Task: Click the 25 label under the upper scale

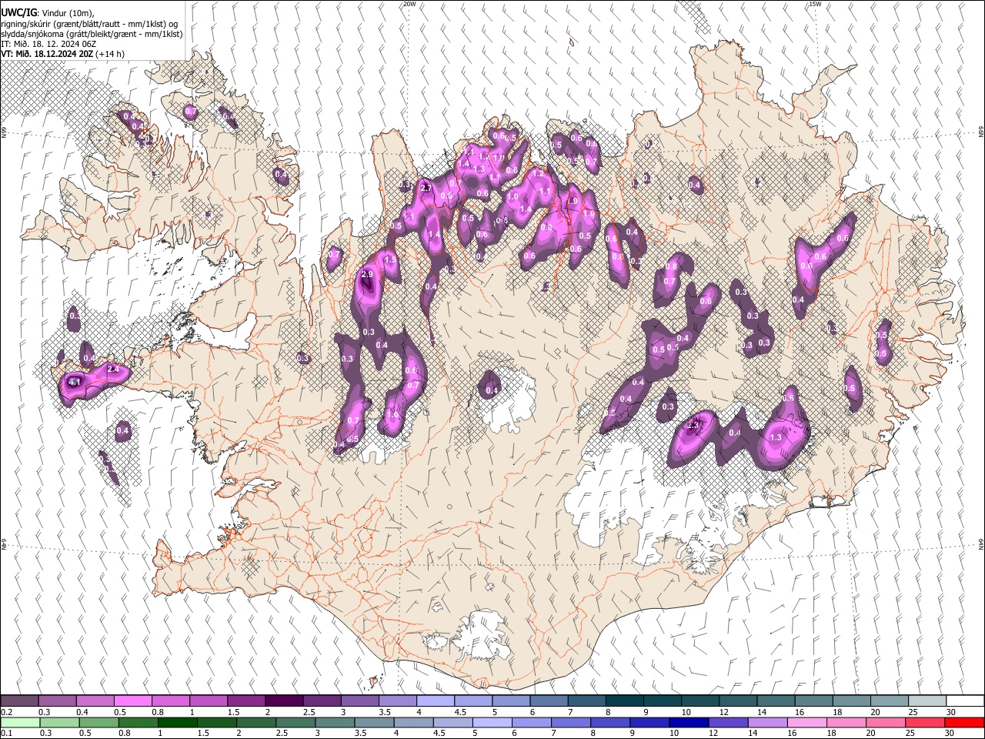Action: 913,712
